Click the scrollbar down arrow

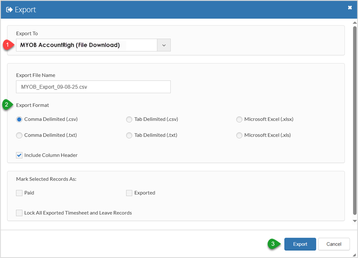point(355,221)
